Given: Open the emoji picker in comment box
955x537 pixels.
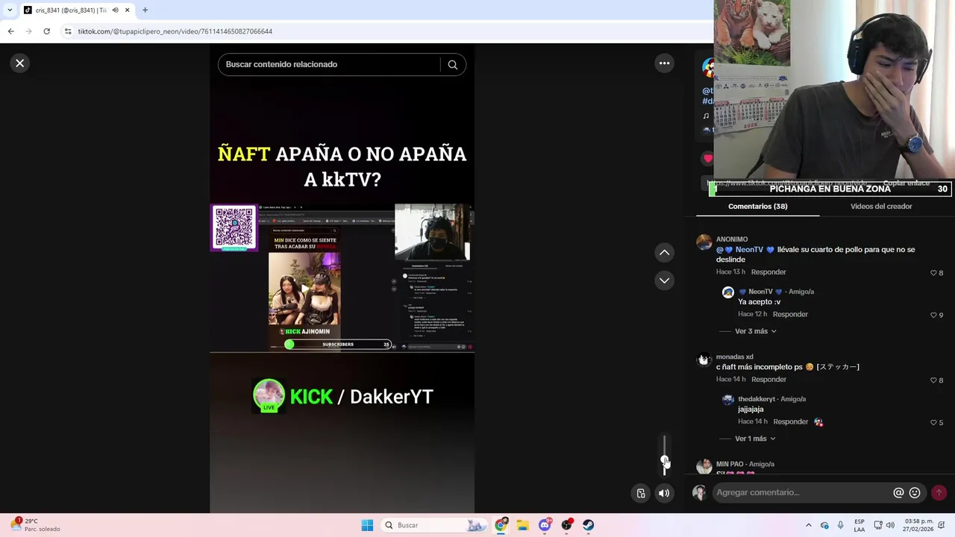Looking at the screenshot, I should coord(915,493).
